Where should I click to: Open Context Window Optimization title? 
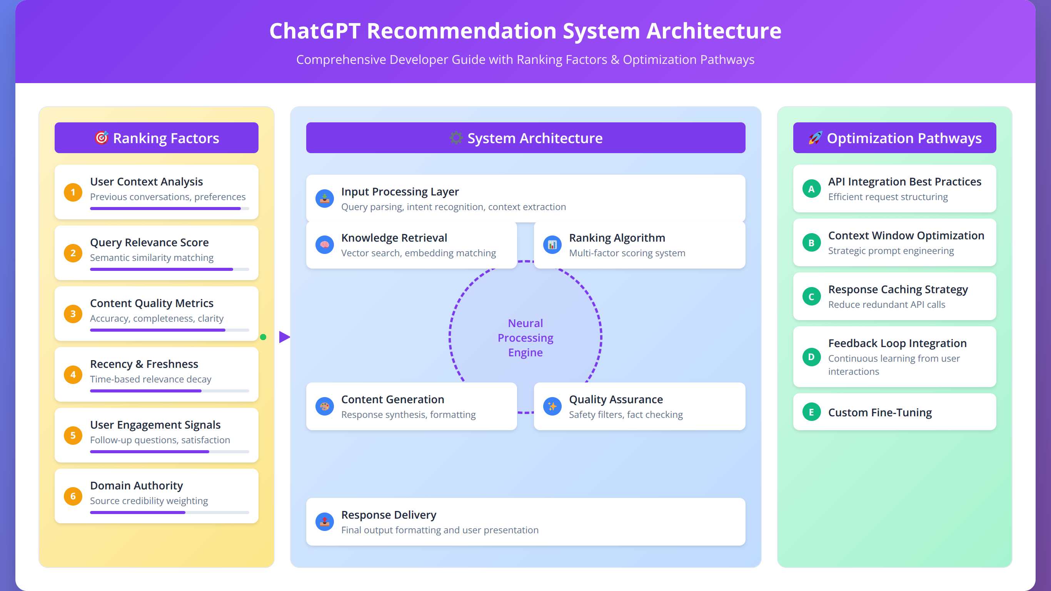click(x=907, y=235)
